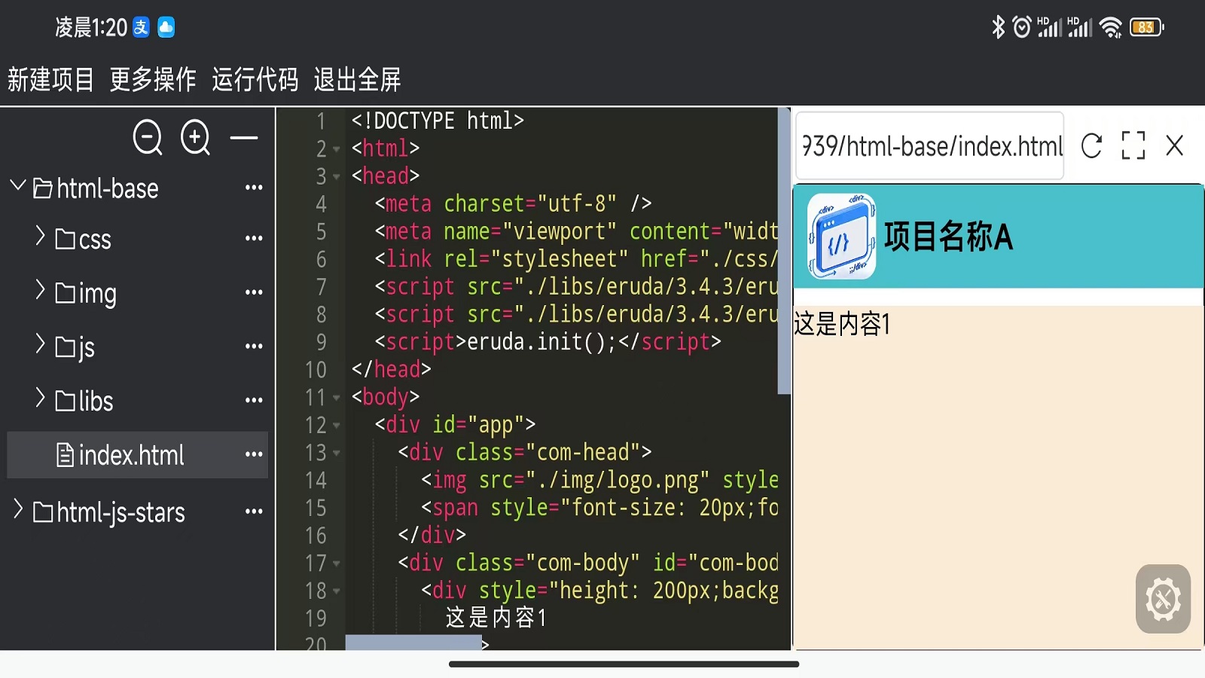This screenshot has width=1205, height=678.
Task: Toggle fullscreen preview icon
Action: coord(1133,145)
